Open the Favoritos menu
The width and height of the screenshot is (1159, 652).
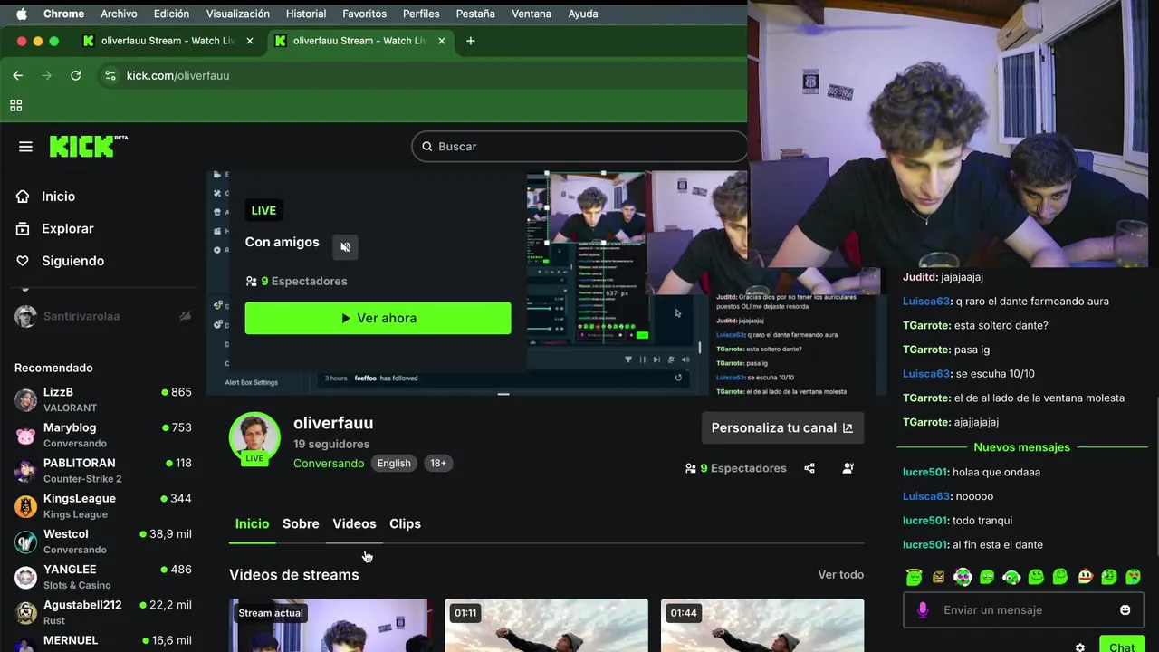pos(364,14)
